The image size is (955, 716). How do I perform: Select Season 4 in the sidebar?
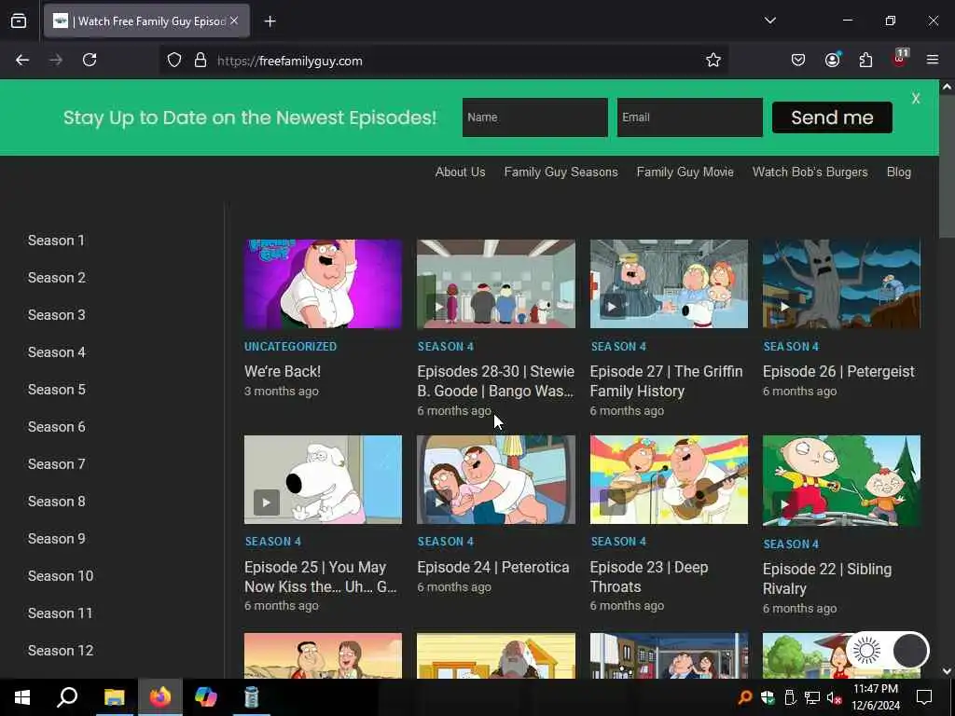57,352
